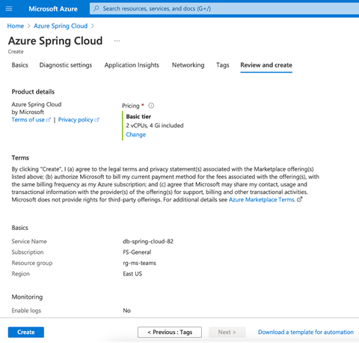
Task: Click the Monitoring section heading
Action: point(27,297)
